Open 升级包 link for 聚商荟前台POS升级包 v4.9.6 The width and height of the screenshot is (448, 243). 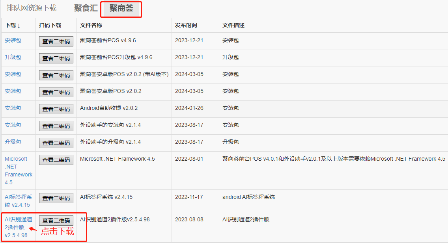point(13,57)
